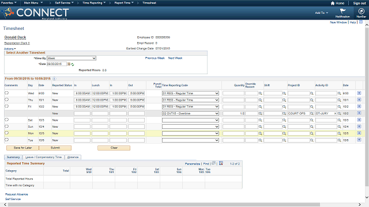Viewport: 369px width, 207px height.
Task: Click the first In time field for Sat 10/3
Action: point(82,120)
